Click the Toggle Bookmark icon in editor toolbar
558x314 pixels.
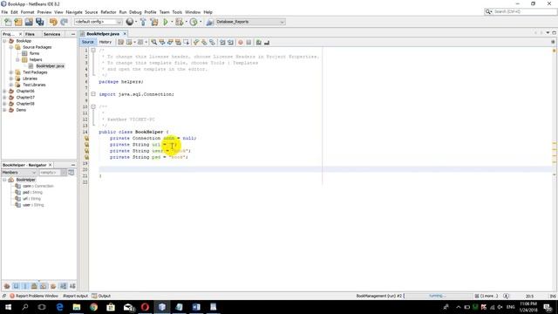point(213,43)
